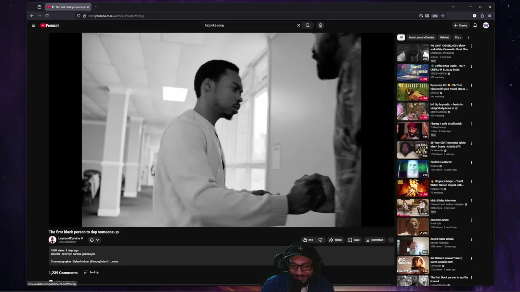Screen dimensions: 520x292
Task: Open YouTube notifications bell in header
Action: click(475, 25)
